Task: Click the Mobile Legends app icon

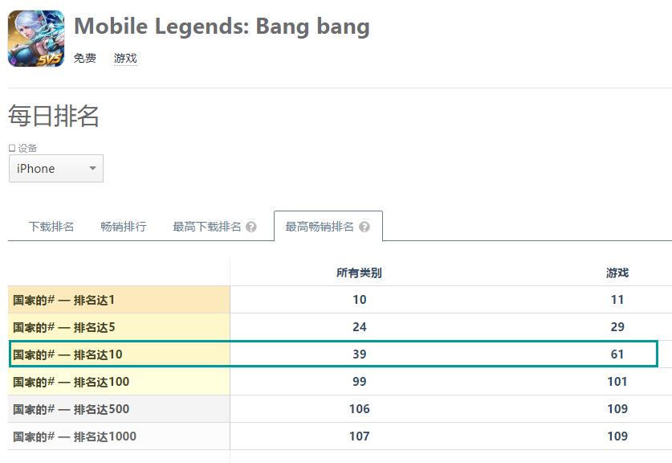Action: [36, 39]
